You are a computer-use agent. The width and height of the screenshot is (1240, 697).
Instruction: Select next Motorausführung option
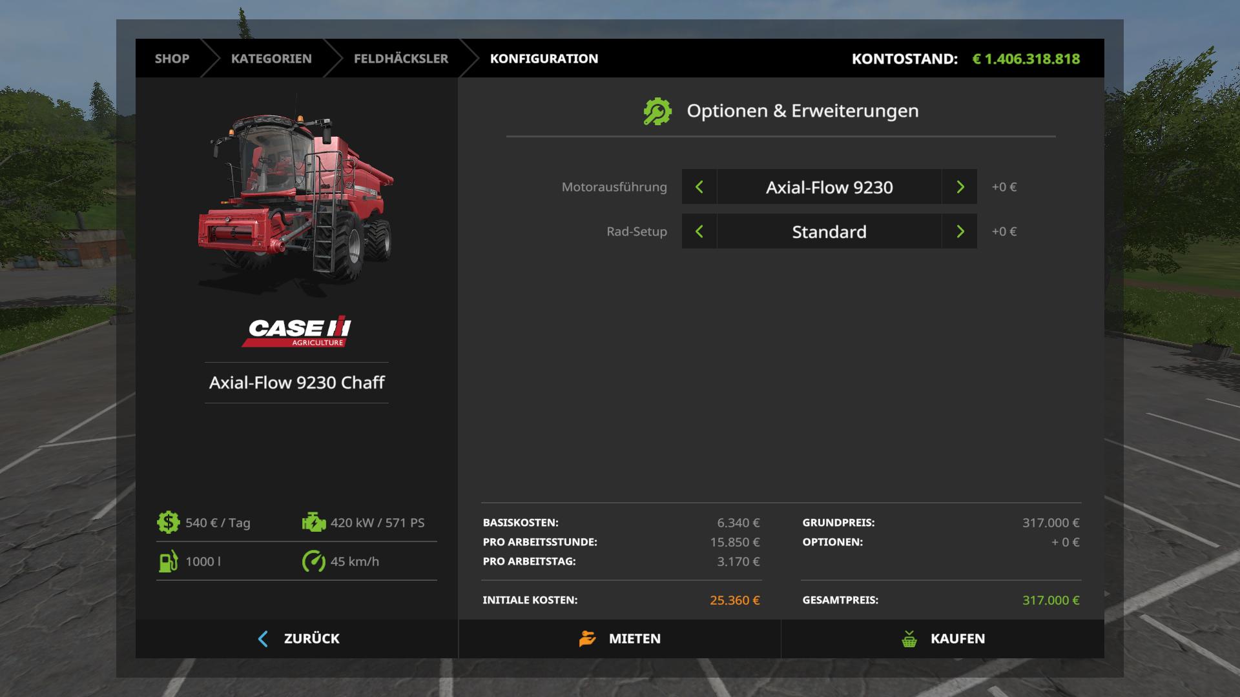(960, 187)
